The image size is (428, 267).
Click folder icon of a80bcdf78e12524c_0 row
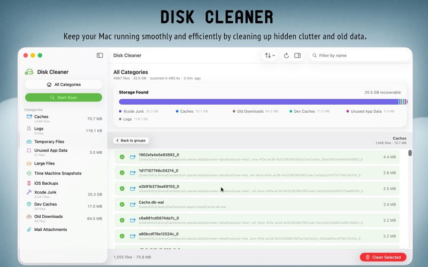(x=133, y=236)
